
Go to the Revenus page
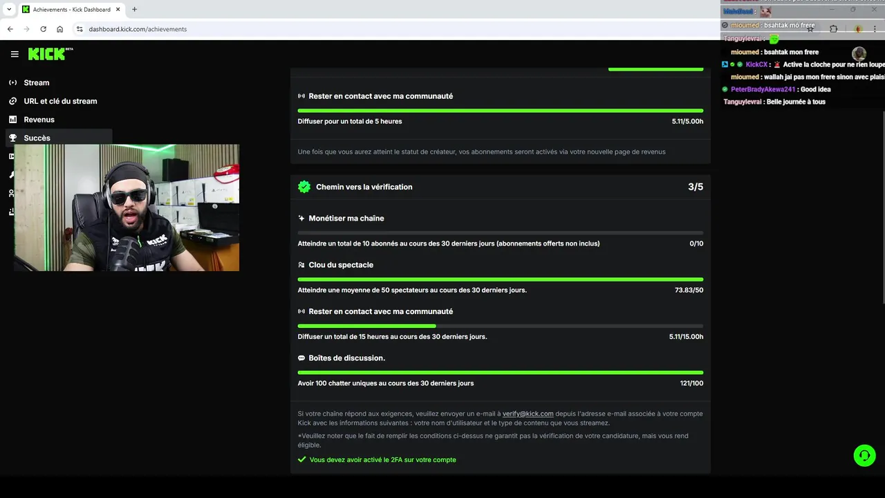click(39, 120)
